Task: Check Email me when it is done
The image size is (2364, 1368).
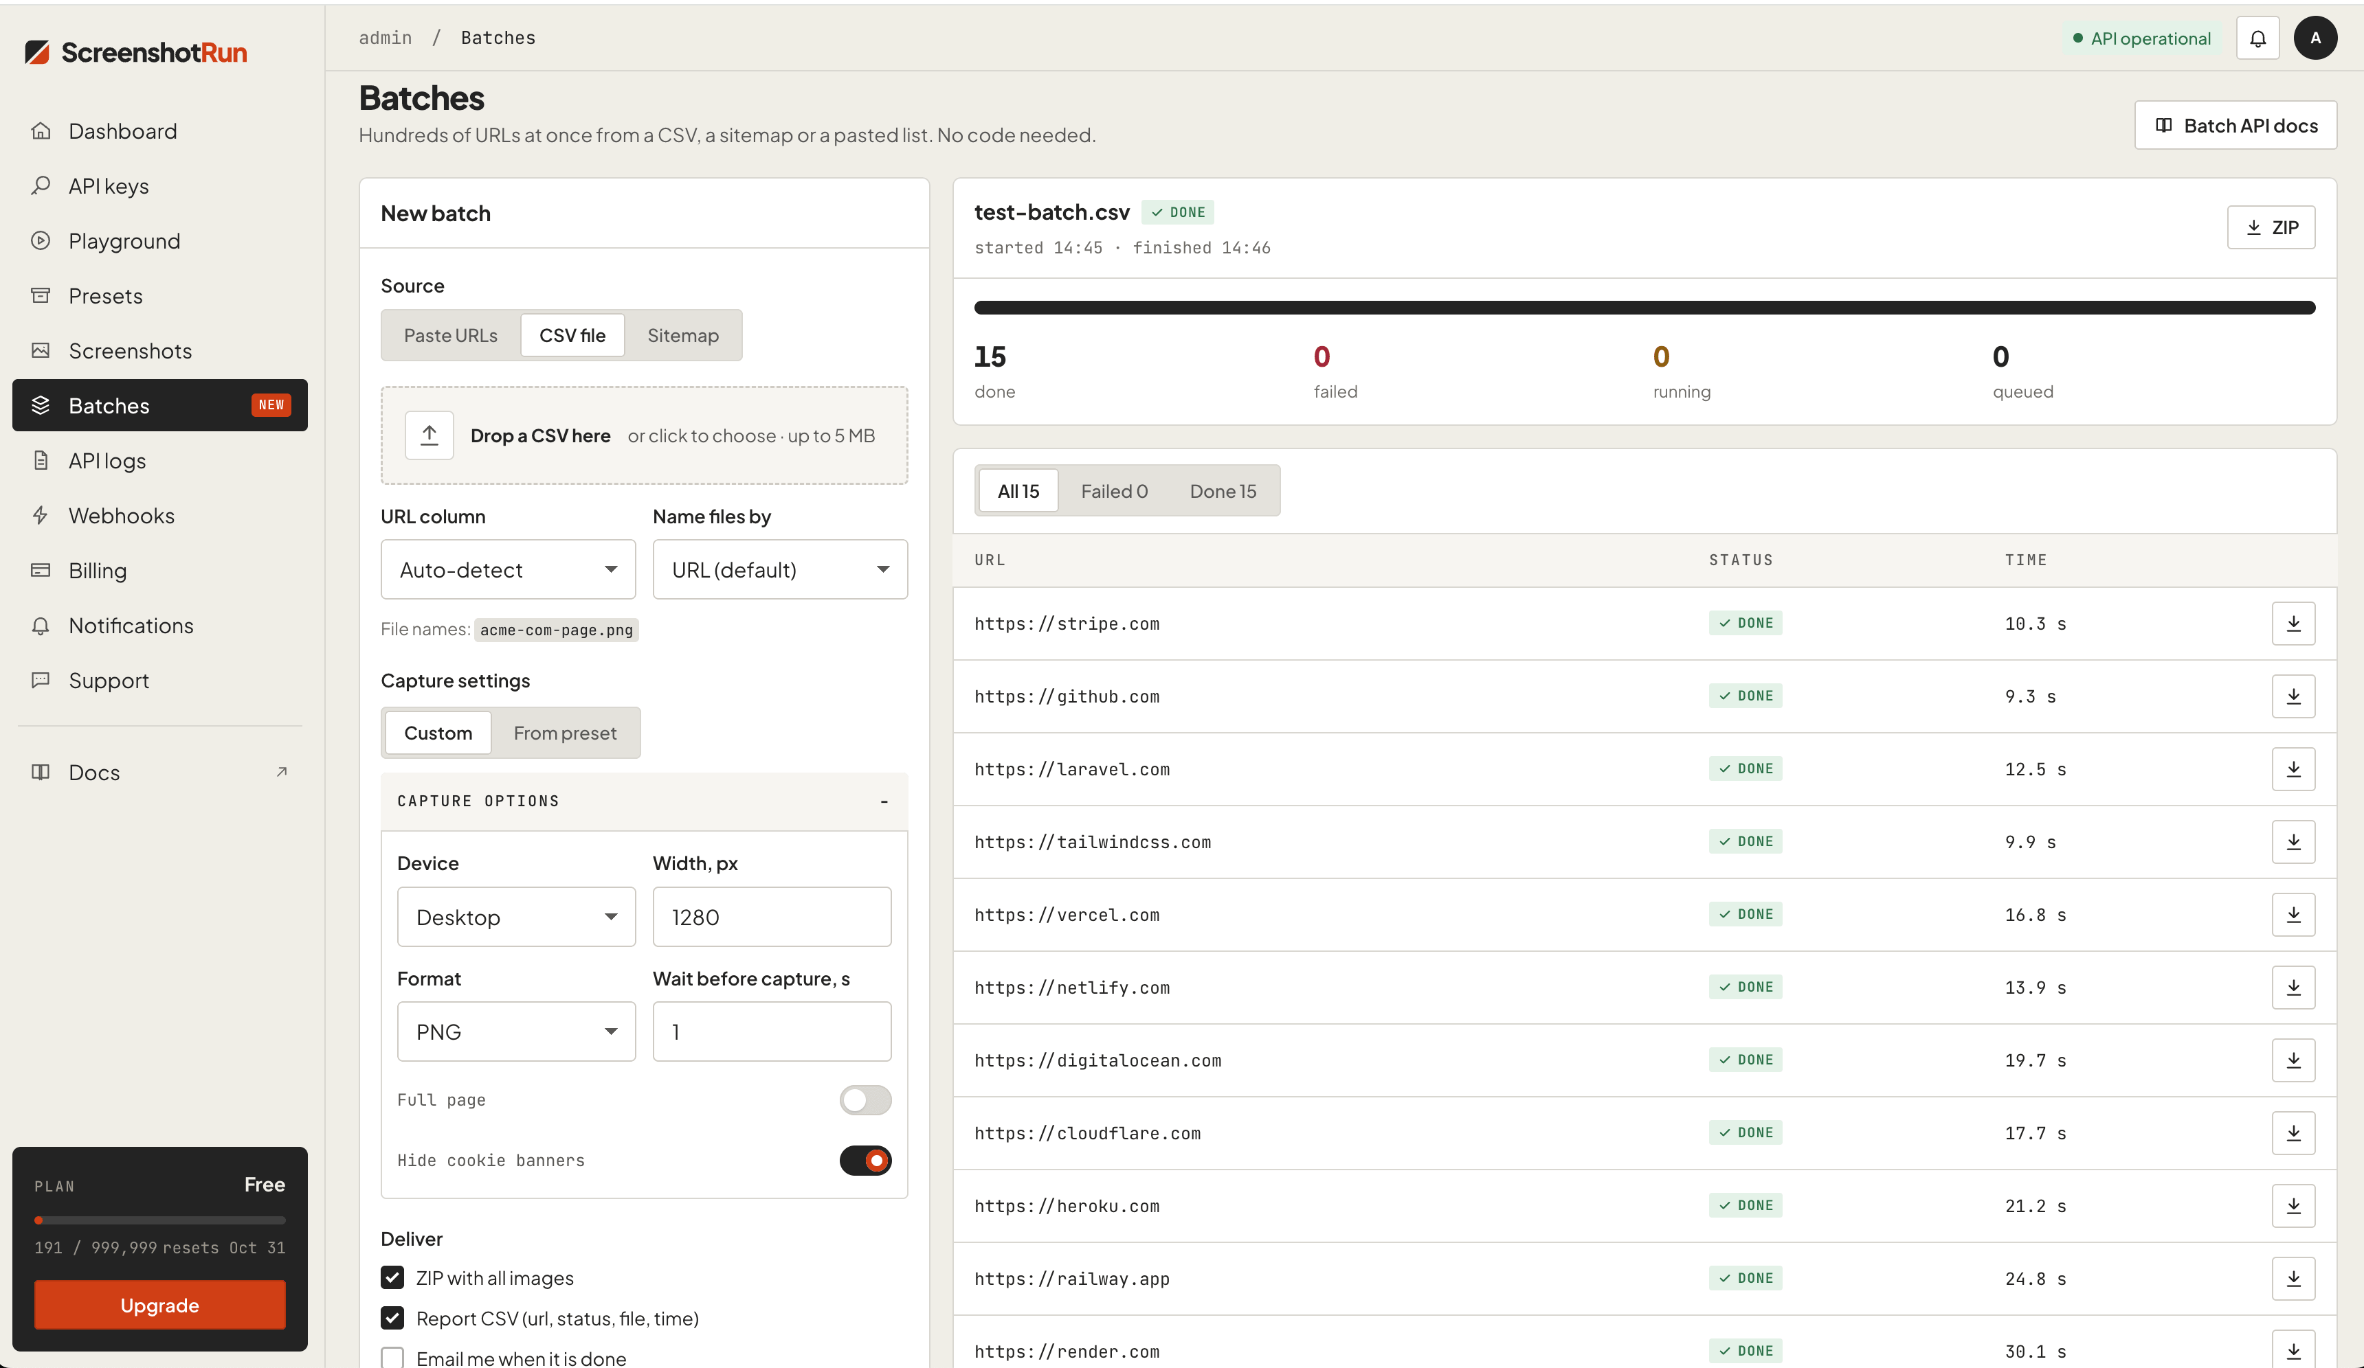Action: click(x=392, y=1358)
